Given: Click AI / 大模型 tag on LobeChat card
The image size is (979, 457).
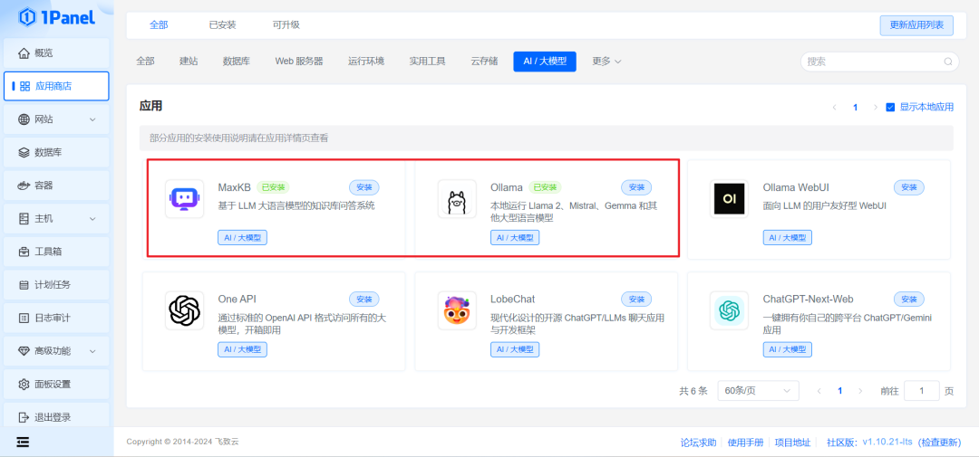Looking at the screenshot, I should click(x=515, y=350).
